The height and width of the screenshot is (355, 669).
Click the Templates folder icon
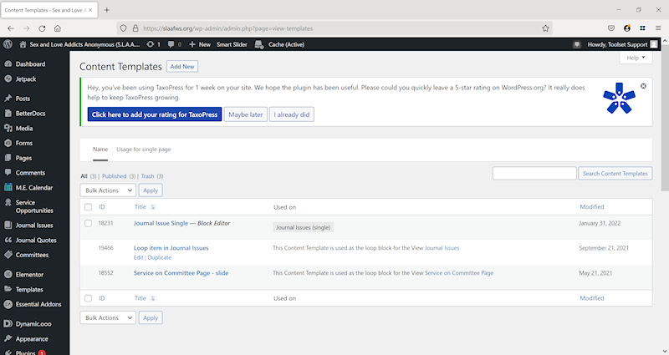tap(8, 289)
